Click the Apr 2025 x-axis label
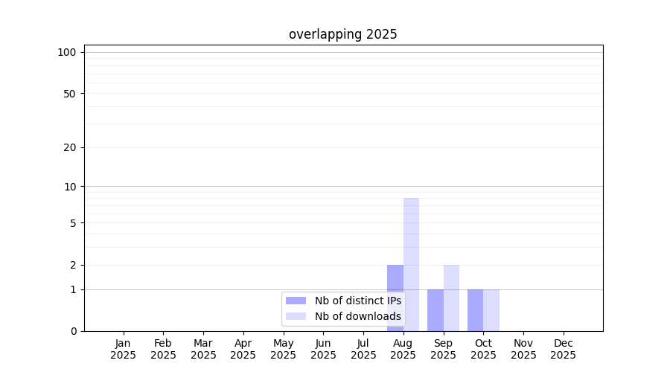Image resolution: width=670 pixels, height=372 pixels. point(243,349)
